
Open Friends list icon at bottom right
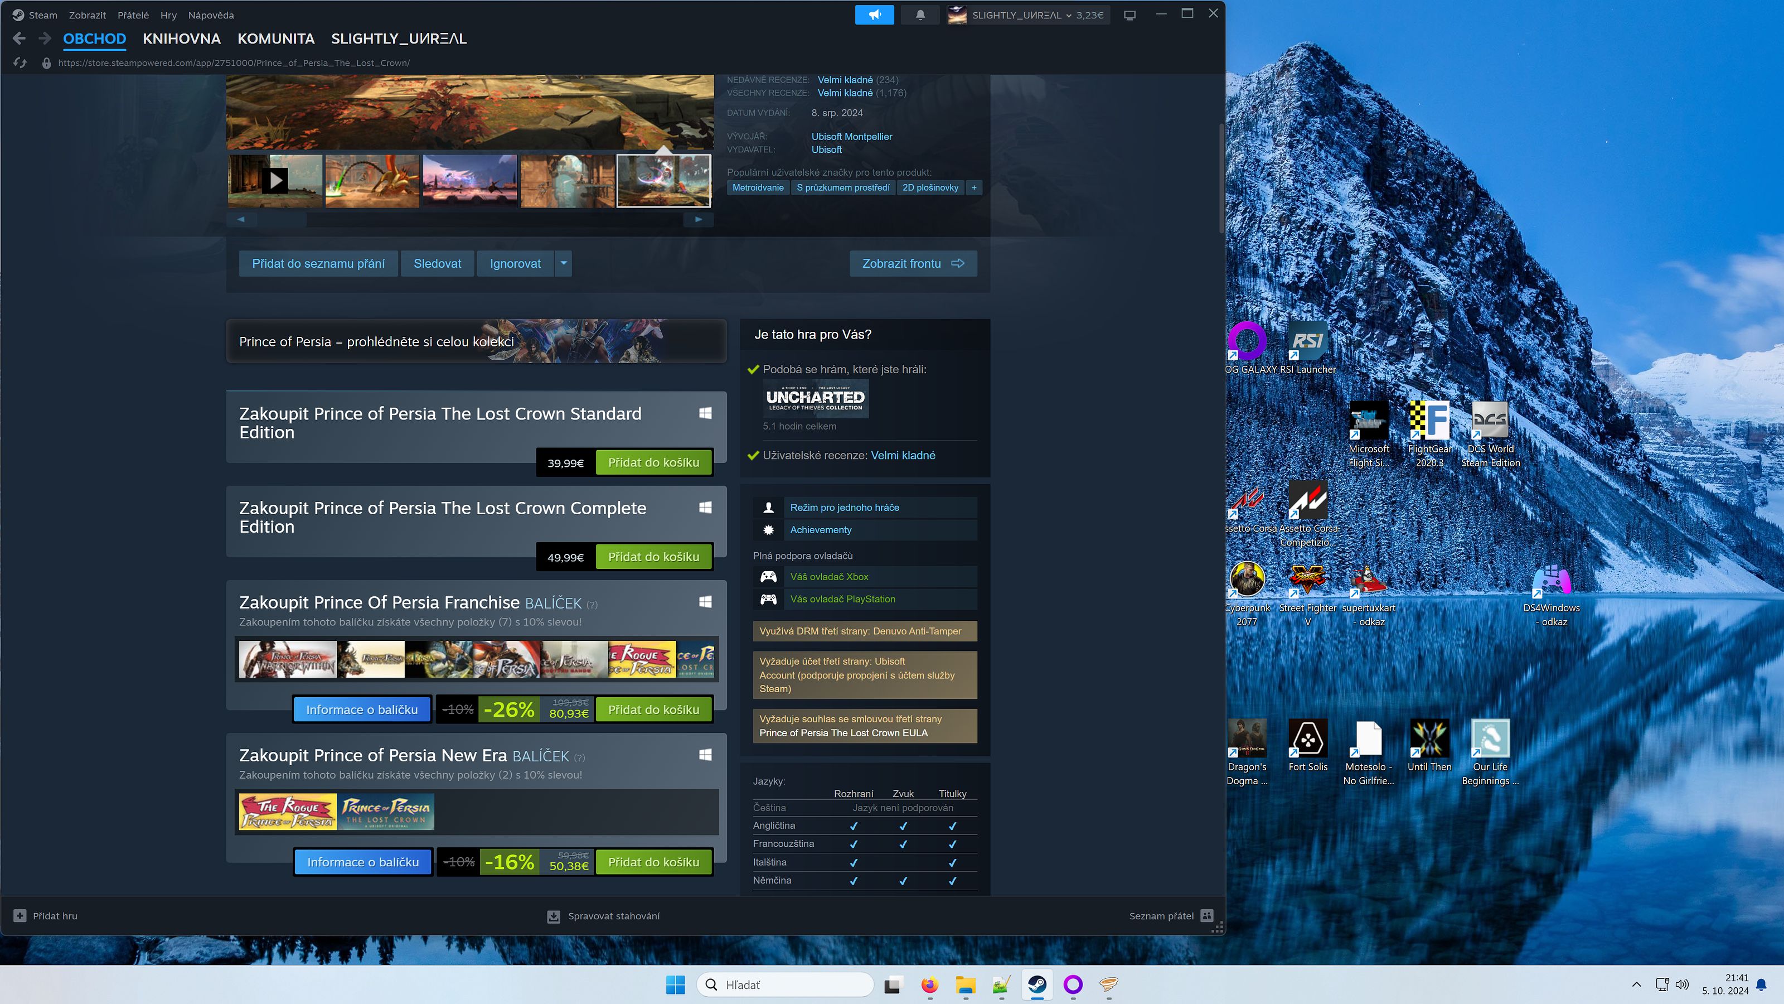[1207, 915]
